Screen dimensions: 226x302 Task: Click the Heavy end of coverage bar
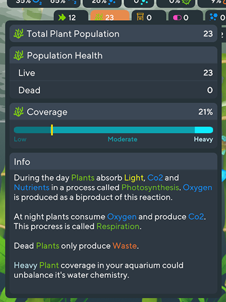tap(204, 130)
